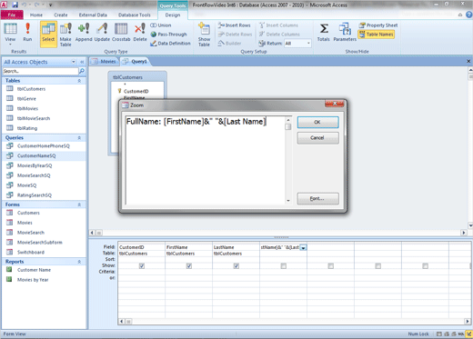Choose the Crosstab query type
This screenshot has width=473, height=339.
click(x=121, y=32)
